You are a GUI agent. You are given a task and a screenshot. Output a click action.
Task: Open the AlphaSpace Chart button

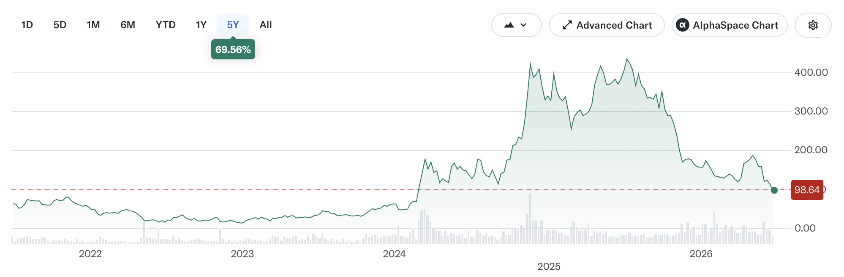[730, 25]
